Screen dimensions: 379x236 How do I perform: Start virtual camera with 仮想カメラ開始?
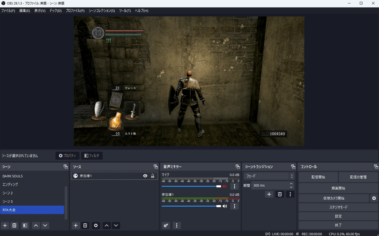(334, 198)
